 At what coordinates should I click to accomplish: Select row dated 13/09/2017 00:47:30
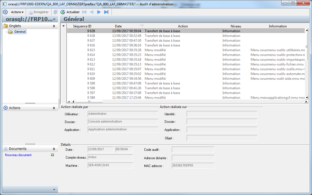(186, 41)
